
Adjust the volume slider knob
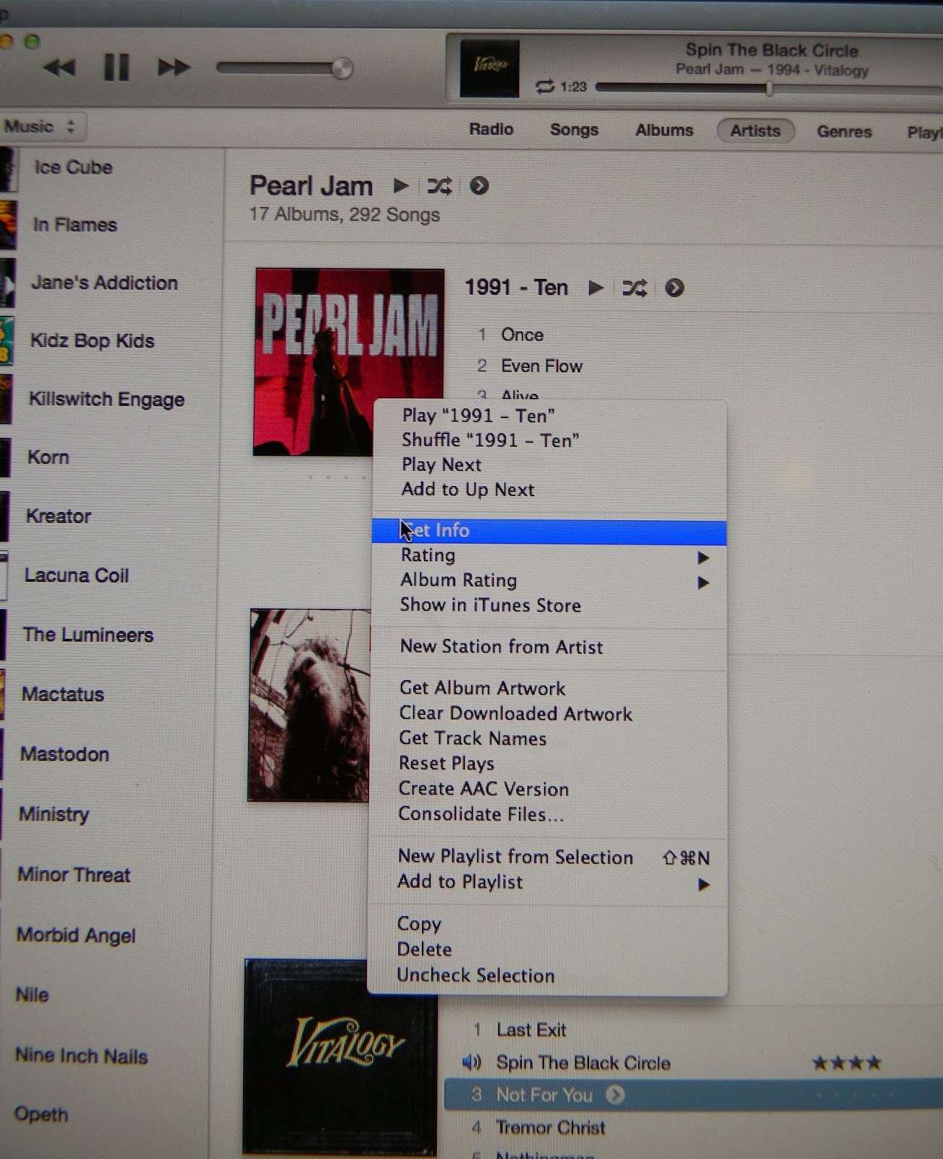pos(342,69)
